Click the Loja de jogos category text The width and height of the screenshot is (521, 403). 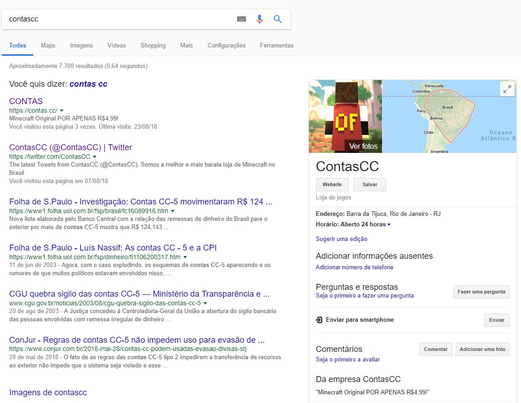pos(333,197)
